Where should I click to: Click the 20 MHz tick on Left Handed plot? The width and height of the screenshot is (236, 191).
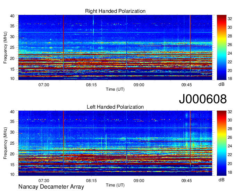(x=12, y=154)
